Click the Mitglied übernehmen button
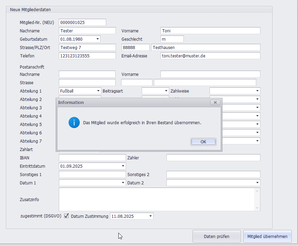This screenshot has height=246, width=298. [x=267, y=236]
